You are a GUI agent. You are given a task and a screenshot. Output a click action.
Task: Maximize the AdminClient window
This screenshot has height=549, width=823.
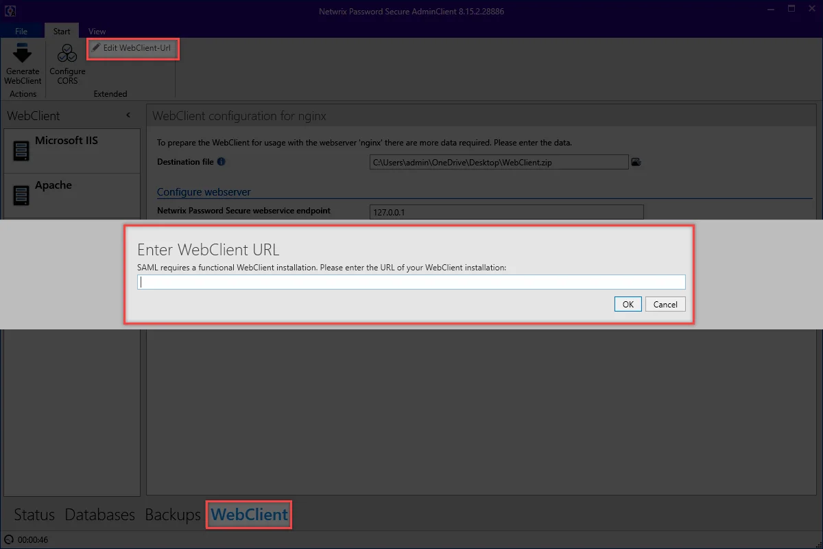(791, 10)
